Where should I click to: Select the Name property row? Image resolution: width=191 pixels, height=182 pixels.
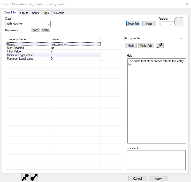click(53, 44)
